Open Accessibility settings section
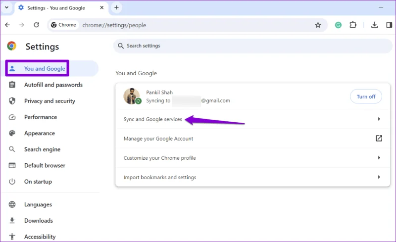This screenshot has height=242, width=396. 40,237
